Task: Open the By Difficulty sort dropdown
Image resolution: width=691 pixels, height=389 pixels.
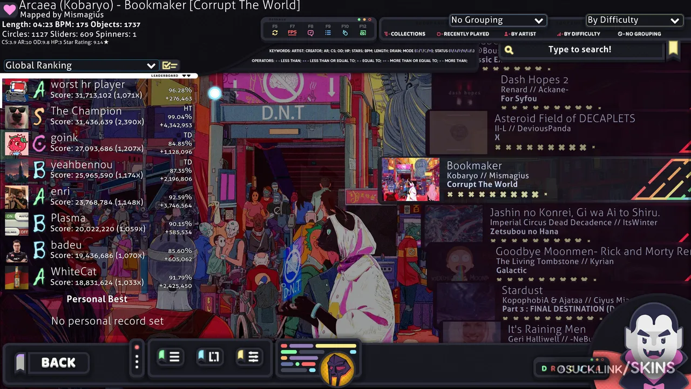Action: (x=634, y=20)
